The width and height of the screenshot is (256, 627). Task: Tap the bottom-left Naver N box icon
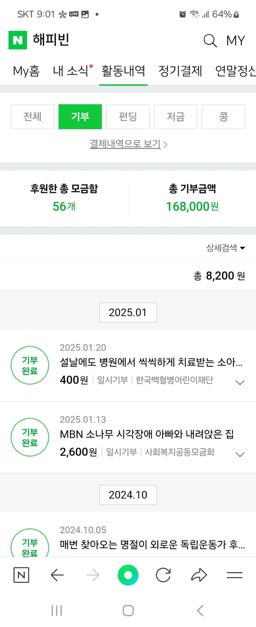point(21,575)
